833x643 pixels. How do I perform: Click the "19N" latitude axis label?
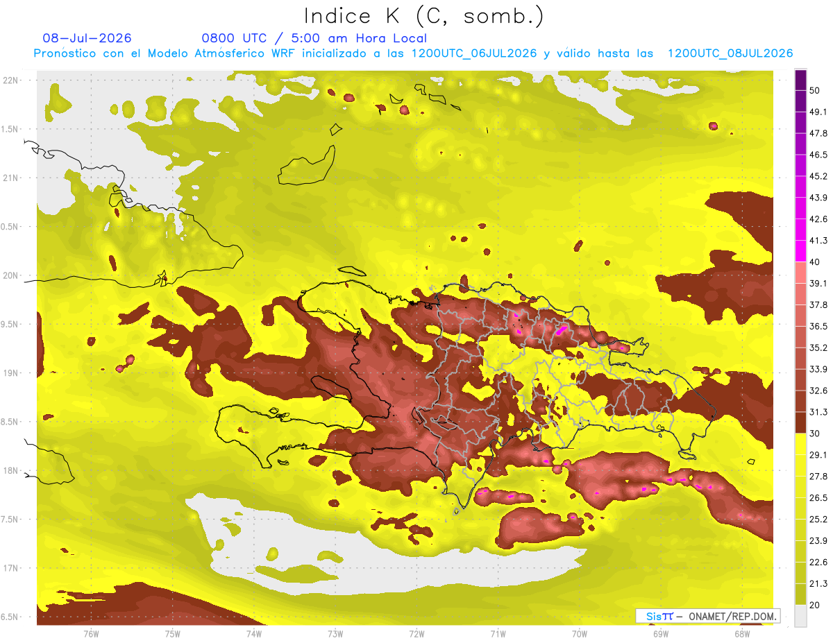coord(12,372)
